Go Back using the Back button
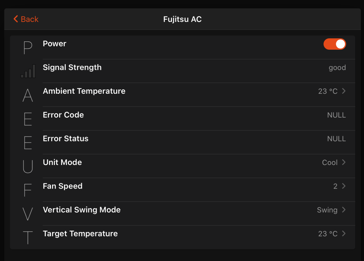 tap(26, 19)
